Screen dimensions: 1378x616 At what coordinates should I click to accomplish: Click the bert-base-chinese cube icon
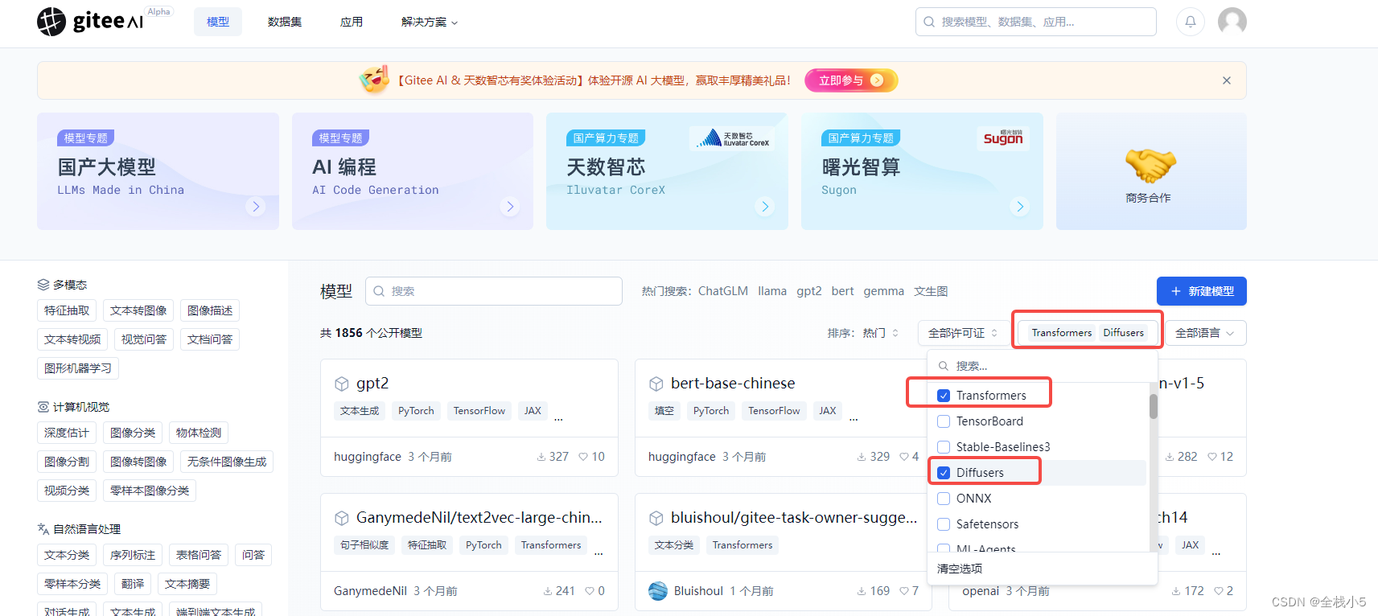(656, 384)
